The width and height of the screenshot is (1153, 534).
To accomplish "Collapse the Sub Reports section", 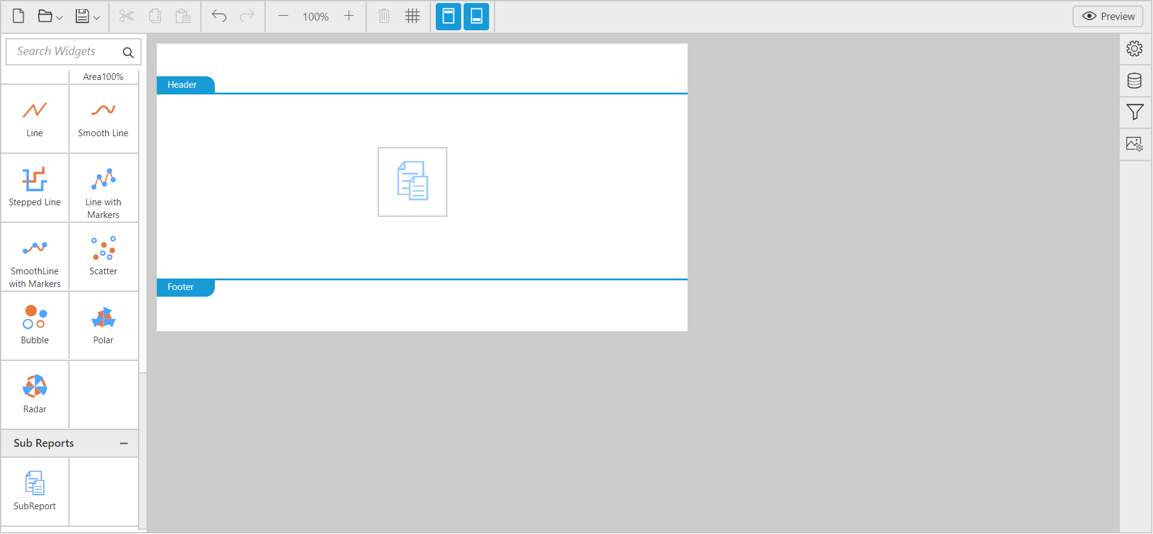I will [x=124, y=443].
